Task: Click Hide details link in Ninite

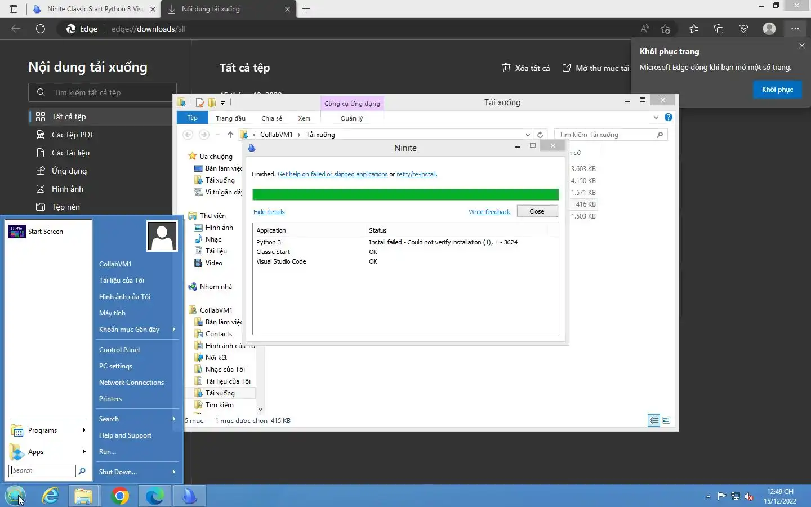Action: tap(269, 212)
